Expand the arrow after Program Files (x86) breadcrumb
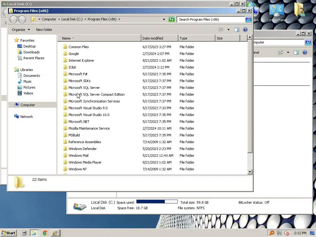Screen dimensions: 316x237 tap(119, 19)
